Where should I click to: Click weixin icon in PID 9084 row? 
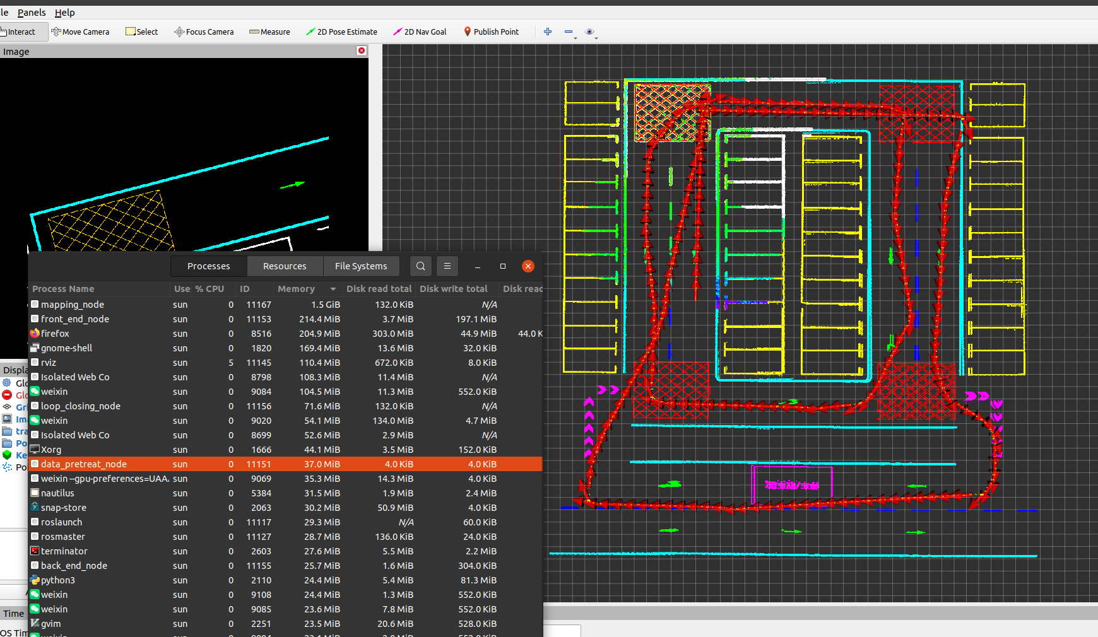(35, 392)
